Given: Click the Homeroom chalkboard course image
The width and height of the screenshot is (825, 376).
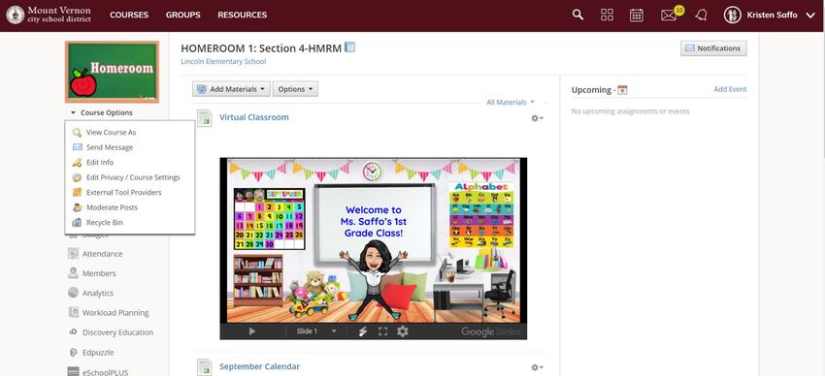Looking at the screenshot, I should coord(112,72).
